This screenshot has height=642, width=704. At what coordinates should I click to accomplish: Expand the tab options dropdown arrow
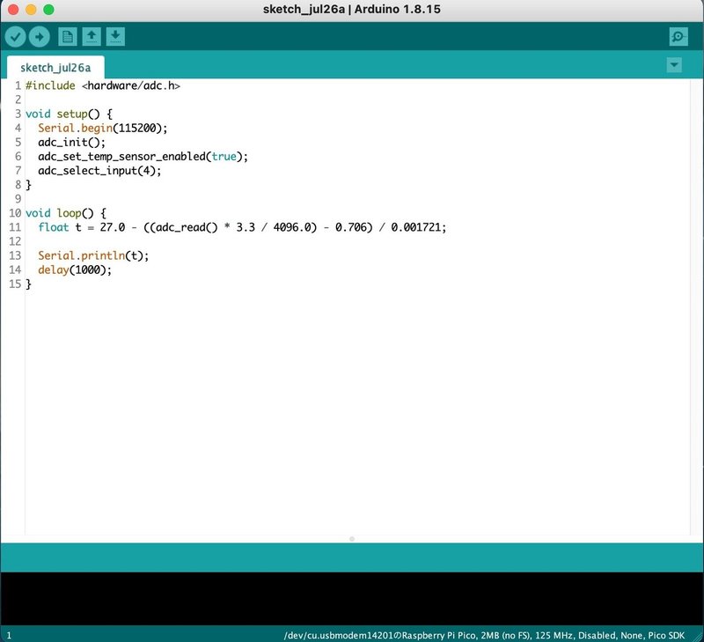674,65
